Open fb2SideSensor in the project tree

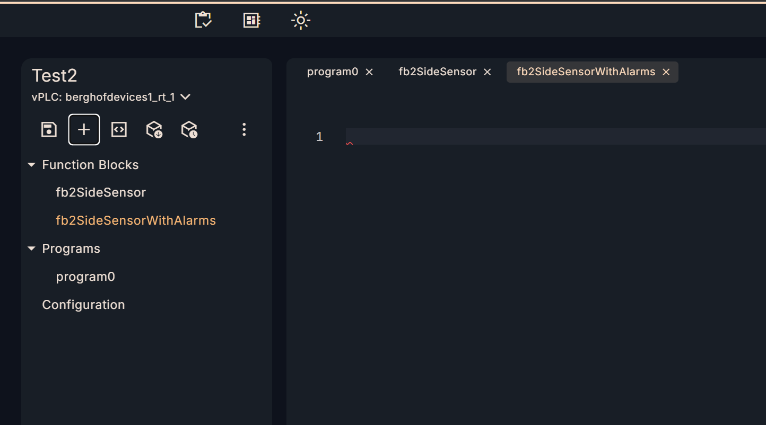[x=101, y=193]
